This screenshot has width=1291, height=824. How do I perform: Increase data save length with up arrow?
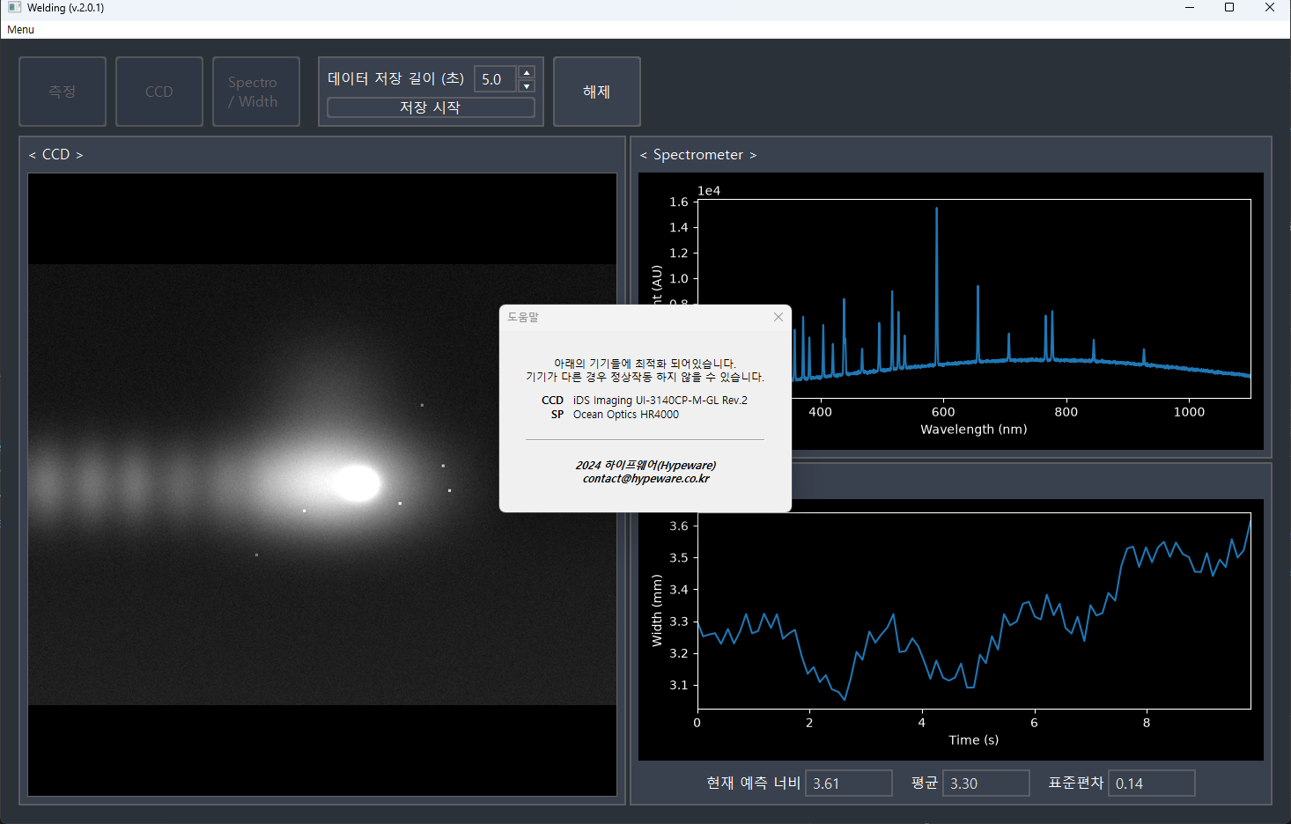coord(527,73)
